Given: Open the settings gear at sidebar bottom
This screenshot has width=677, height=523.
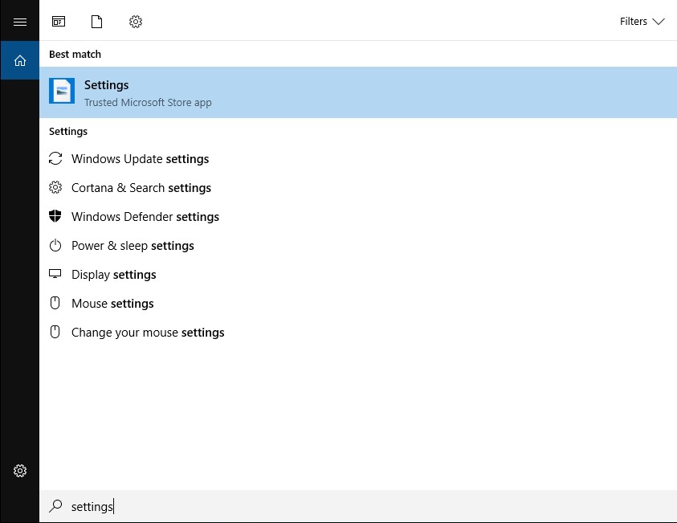Looking at the screenshot, I should pos(20,471).
